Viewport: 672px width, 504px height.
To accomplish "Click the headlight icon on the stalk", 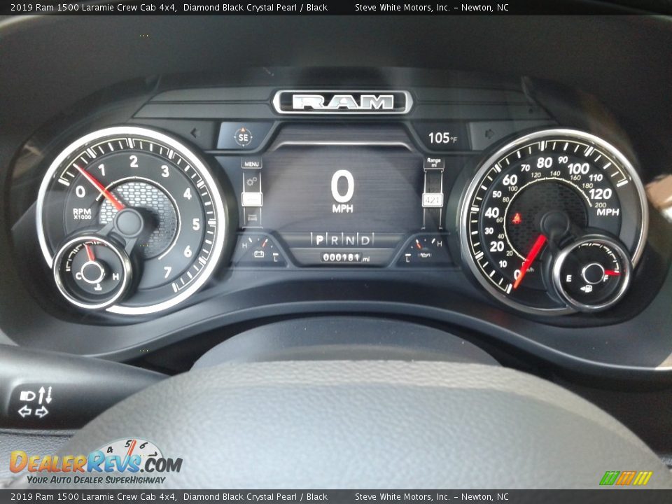I will coord(27,395).
